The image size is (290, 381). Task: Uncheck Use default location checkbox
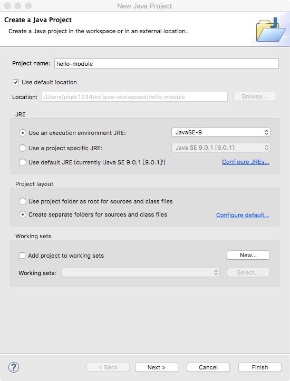pos(16,82)
